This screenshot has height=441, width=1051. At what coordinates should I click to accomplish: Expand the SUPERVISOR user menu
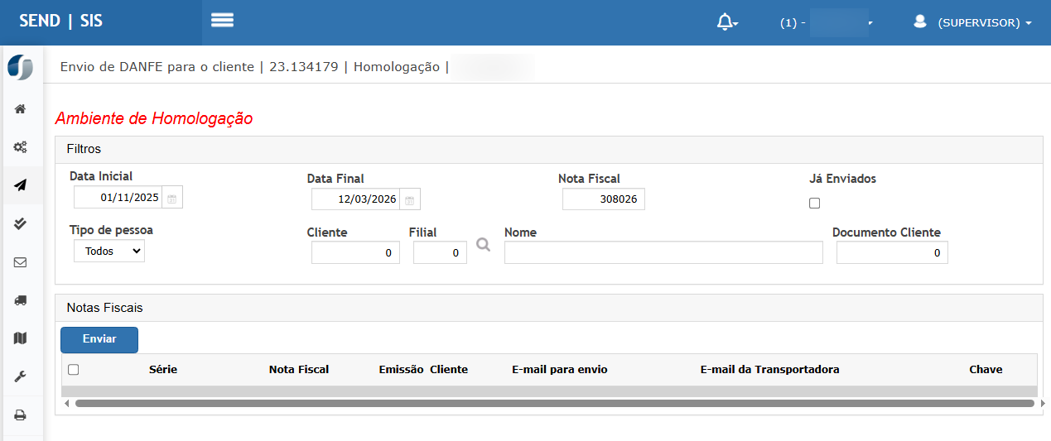pyautogui.click(x=974, y=23)
